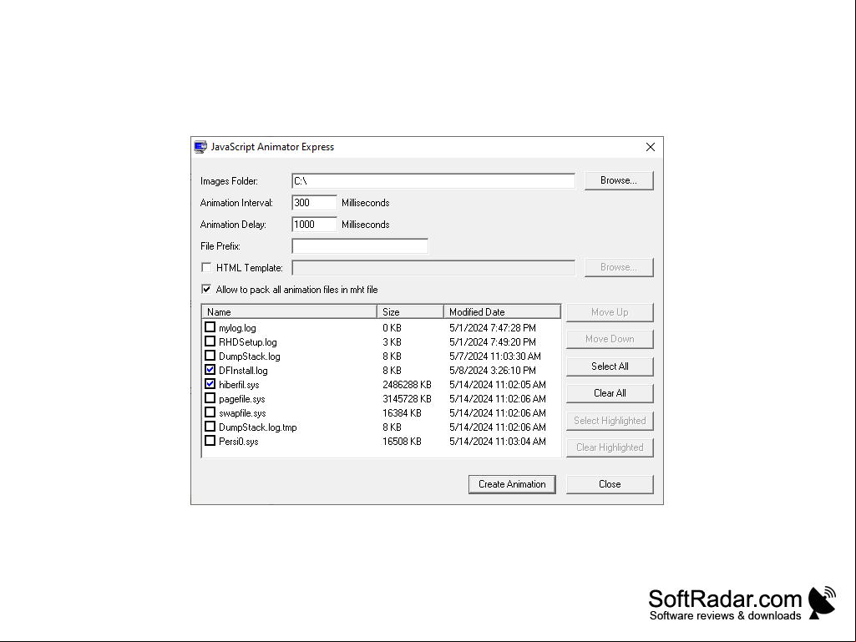
Task: Click the 5/8/2024 3:26:10 PM date
Action: tap(493, 371)
